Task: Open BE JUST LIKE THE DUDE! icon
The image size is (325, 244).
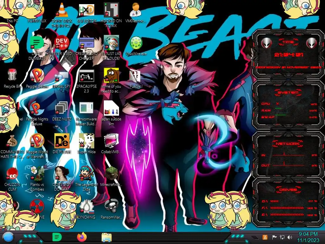Action: 111,42
